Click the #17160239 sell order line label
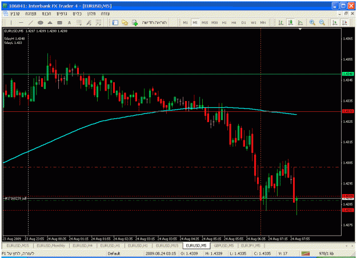 (16, 199)
